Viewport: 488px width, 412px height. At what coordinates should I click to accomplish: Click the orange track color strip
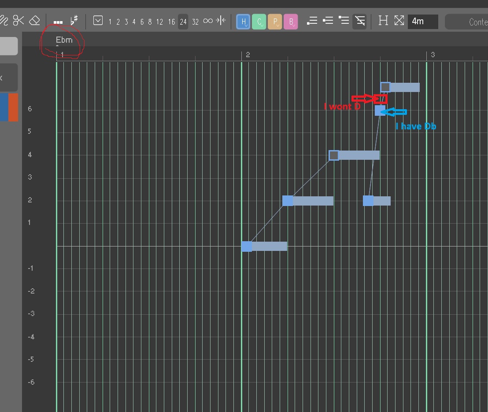pyautogui.click(x=13, y=107)
